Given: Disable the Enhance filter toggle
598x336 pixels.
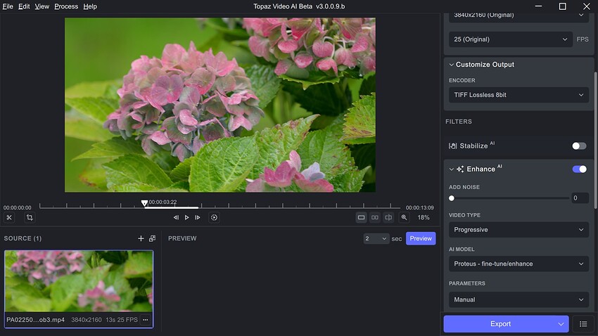Looking at the screenshot, I should tap(579, 169).
